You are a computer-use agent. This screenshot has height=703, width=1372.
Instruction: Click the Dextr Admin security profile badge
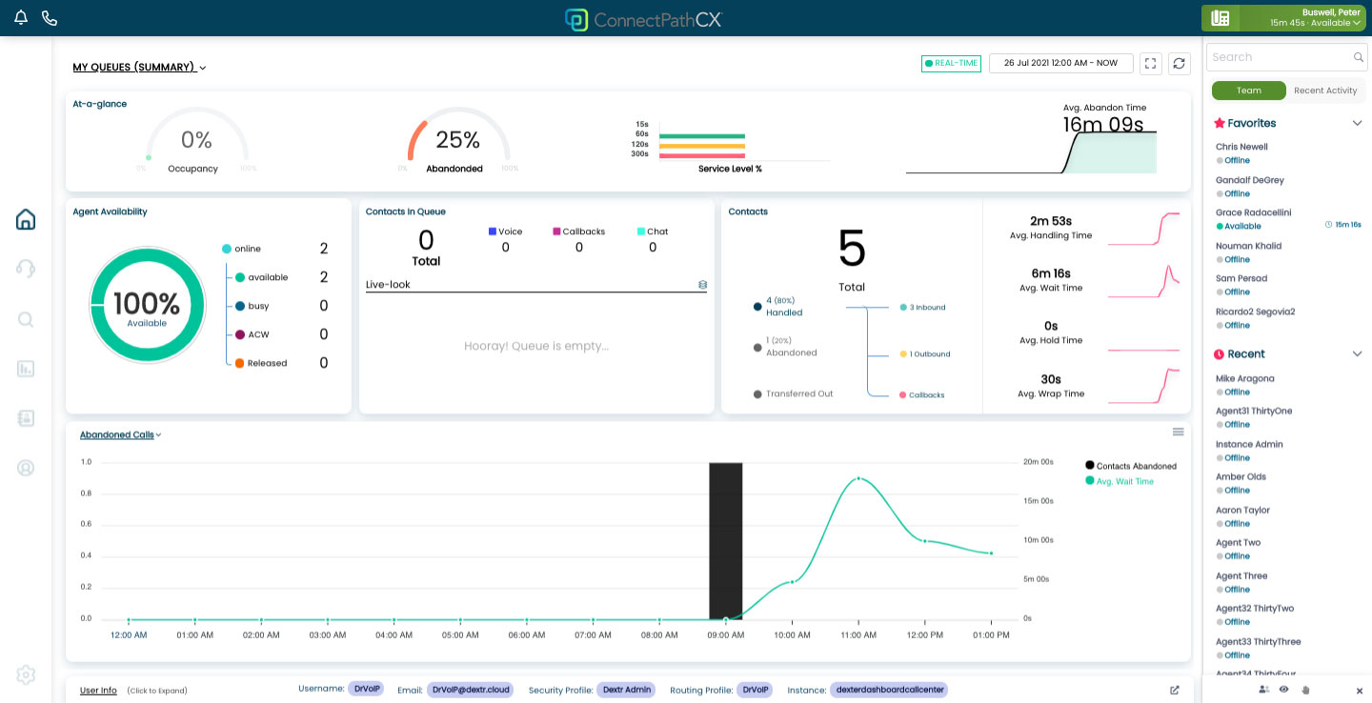click(626, 690)
